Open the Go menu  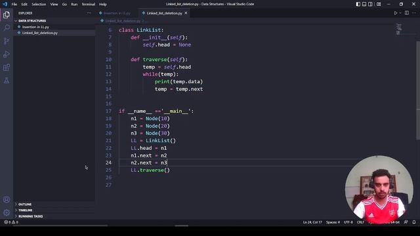tap(64, 4)
